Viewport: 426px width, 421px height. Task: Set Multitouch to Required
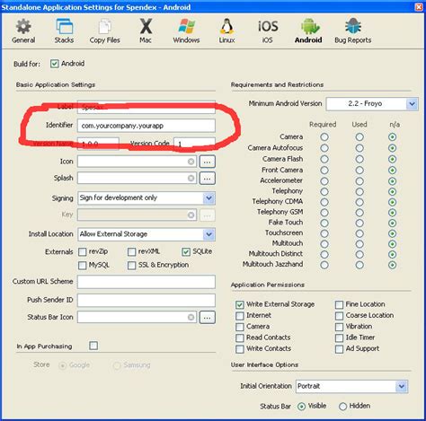click(324, 244)
